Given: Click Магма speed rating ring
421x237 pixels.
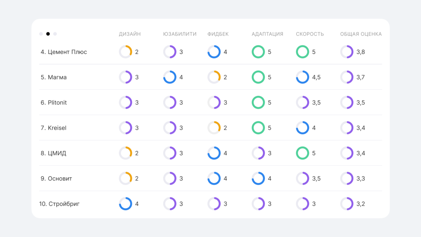Looking at the screenshot, I should [x=303, y=77].
